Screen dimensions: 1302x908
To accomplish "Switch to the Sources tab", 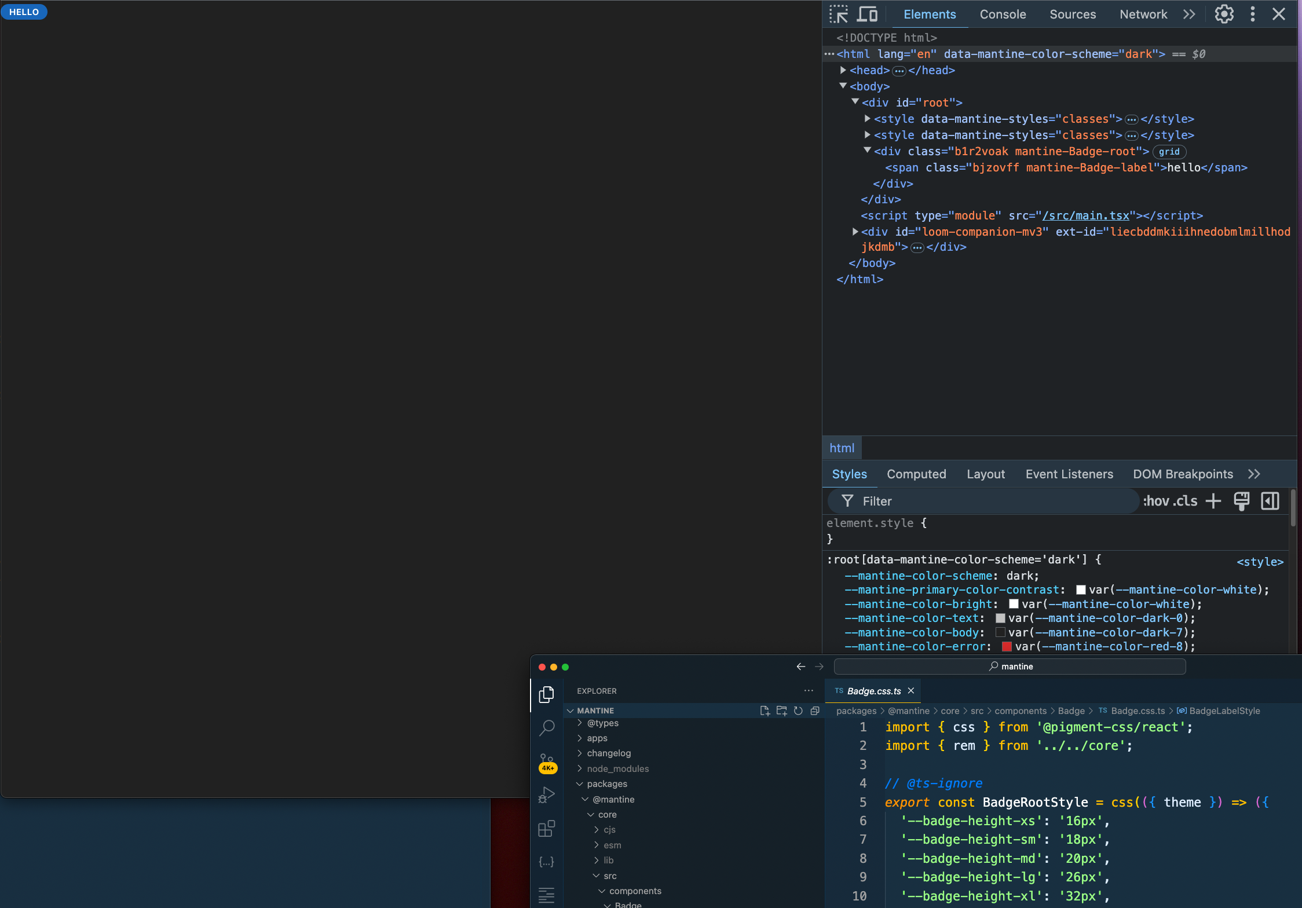I will pyautogui.click(x=1073, y=14).
